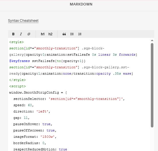
Task: Create a bulleted list with the list icon
Action: [x=72, y=34]
